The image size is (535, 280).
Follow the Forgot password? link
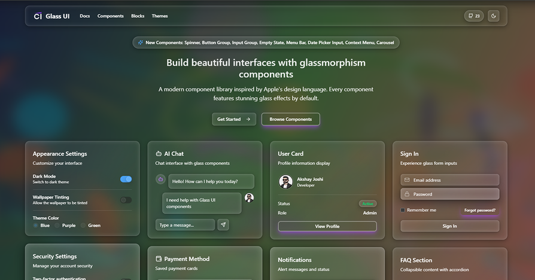coord(479,210)
